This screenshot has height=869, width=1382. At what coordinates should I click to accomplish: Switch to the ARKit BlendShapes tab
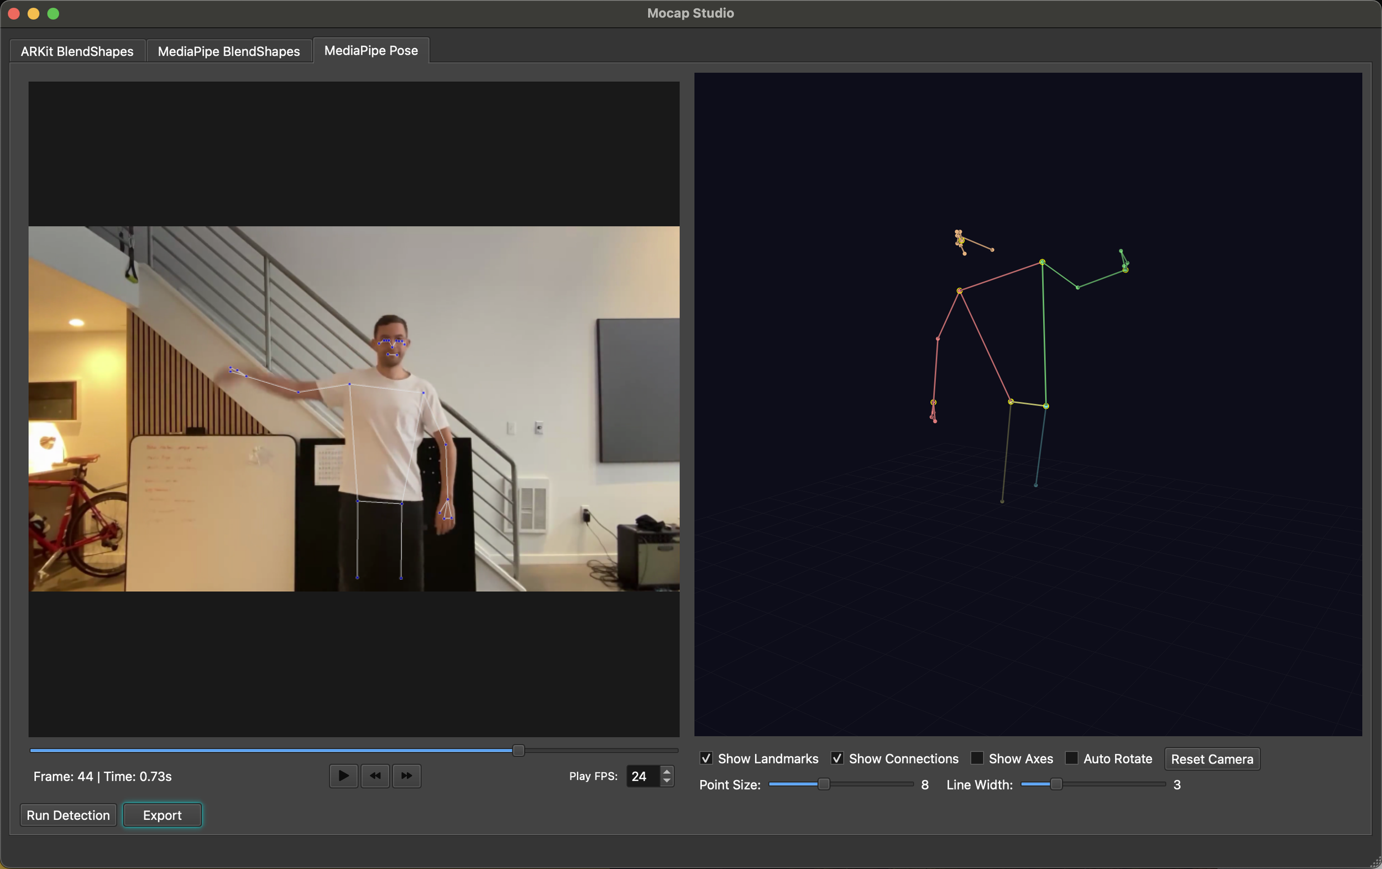tap(77, 51)
